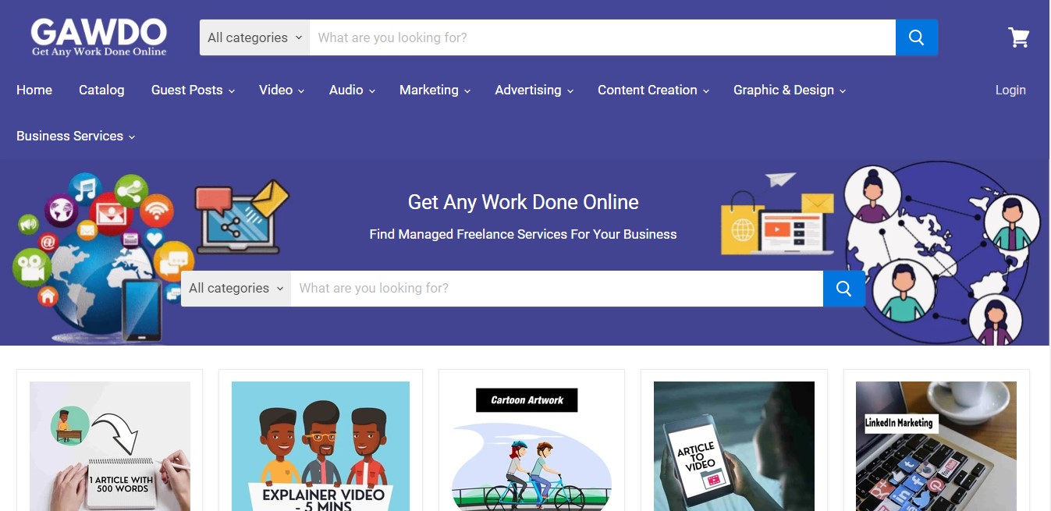This screenshot has width=1051, height=511.
Task: Open the Content Creation menu
Action: pyautogui.click(x=653, y=90)
